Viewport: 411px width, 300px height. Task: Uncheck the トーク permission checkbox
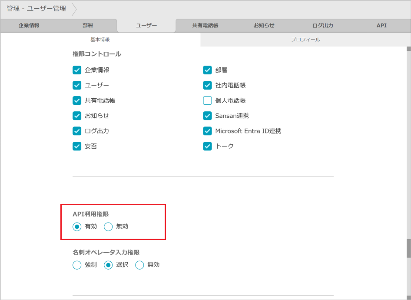tap(207, 146)
